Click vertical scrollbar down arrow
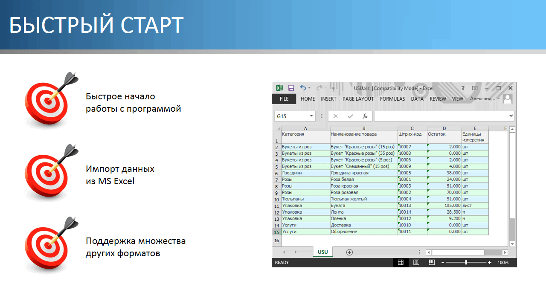Viewport: 546px width, 307px height. pyautogui.click(x=512, y=244)
